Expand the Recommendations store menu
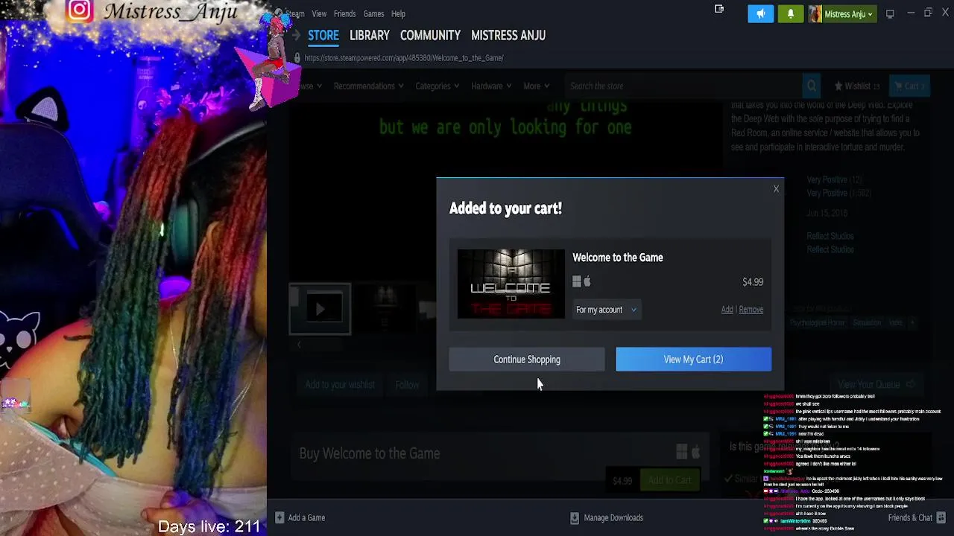This screenshot has height=536, width=954. click(x=368, y=86)
